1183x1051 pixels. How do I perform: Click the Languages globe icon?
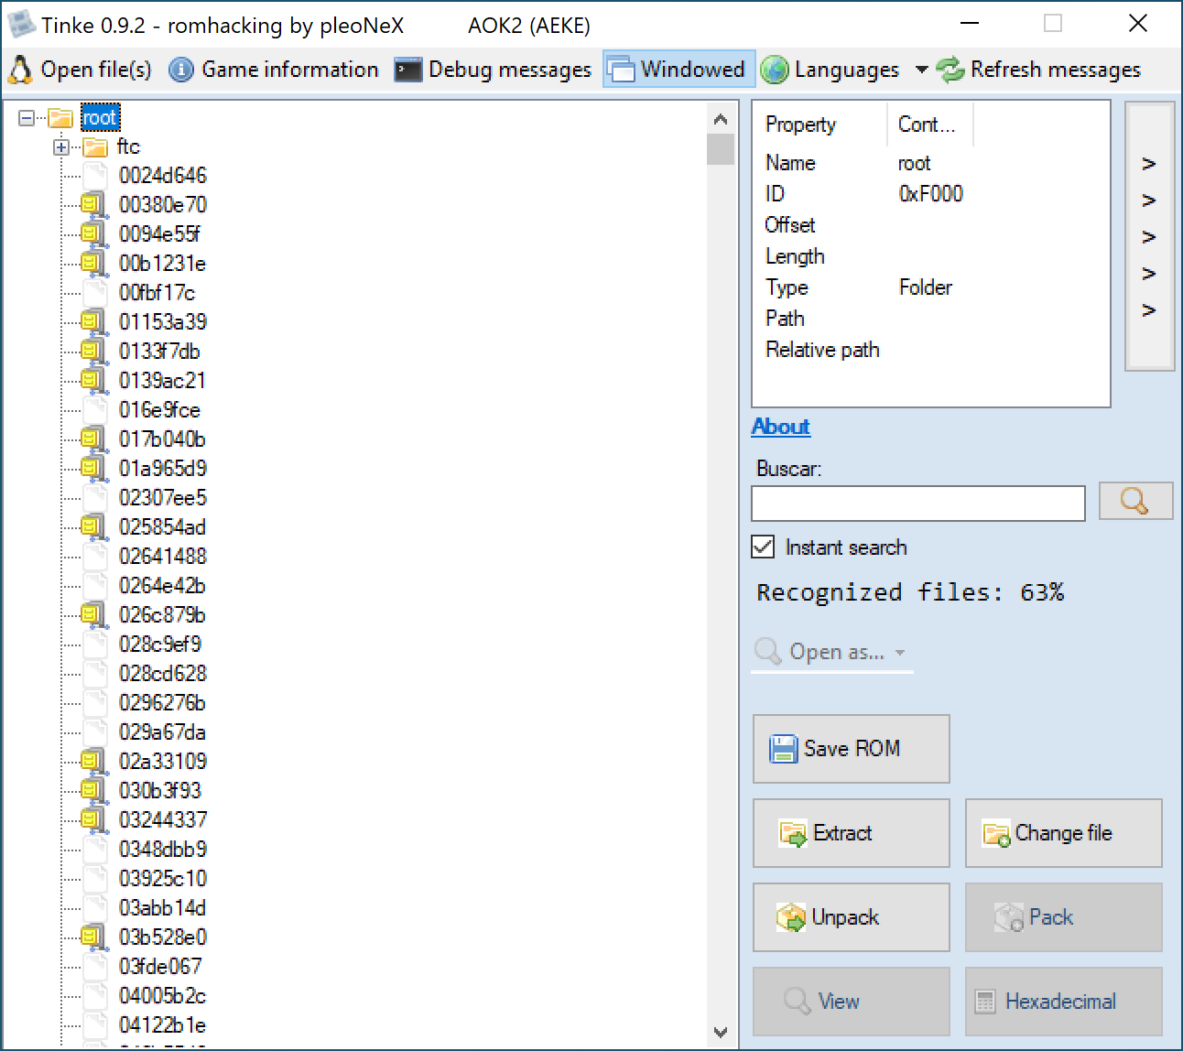click(x=775, y=70)
